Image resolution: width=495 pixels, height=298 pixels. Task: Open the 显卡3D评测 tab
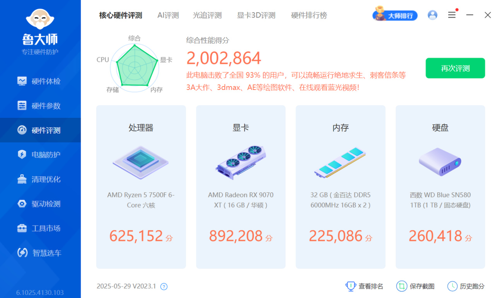pos(256,15)
